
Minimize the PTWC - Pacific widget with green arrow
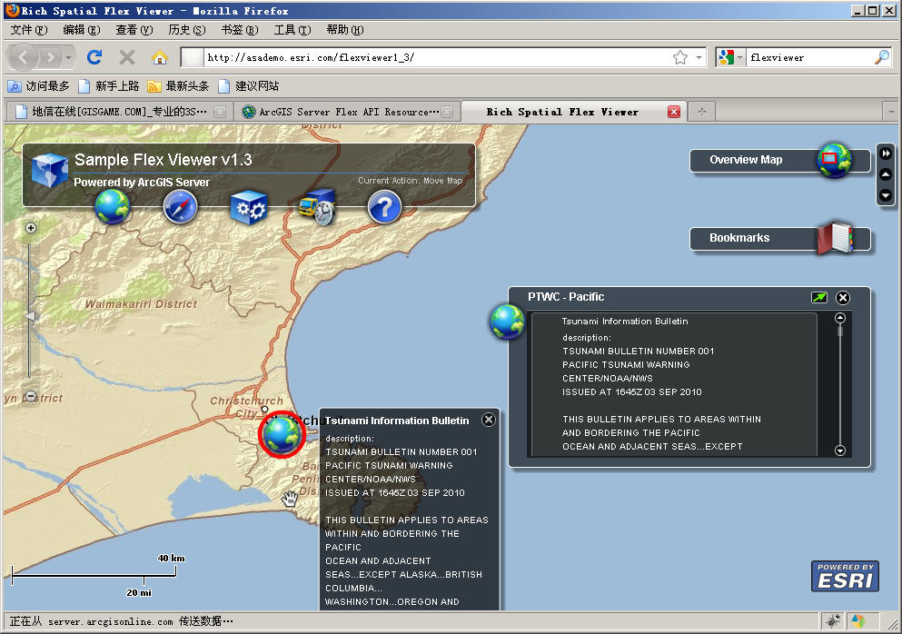pyautogui.click(x=819, y=297)
